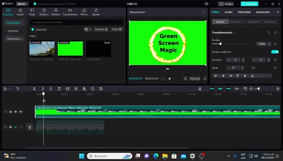Hide the Green Screen Thunderstorm track

15,112
